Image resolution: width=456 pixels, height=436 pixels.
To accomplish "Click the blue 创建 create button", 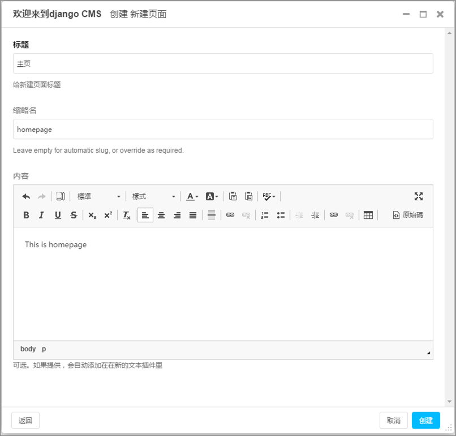I will point(426,420).
